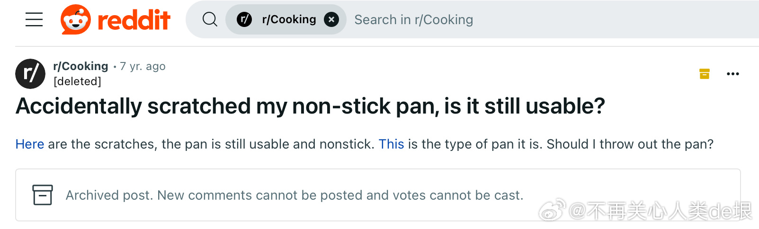Click the archive box icon in banner

(43, 195)
